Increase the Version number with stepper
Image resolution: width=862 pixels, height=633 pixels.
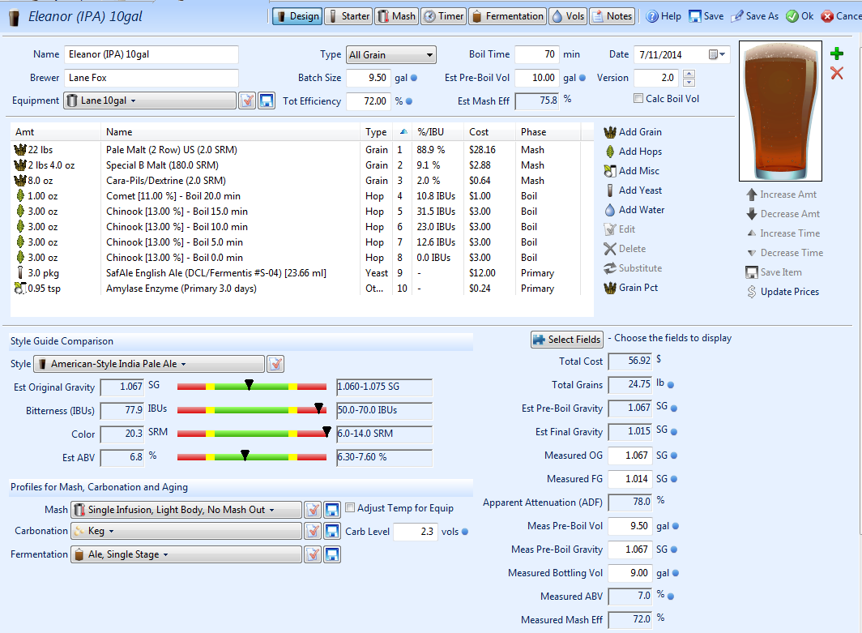[689, 74]
